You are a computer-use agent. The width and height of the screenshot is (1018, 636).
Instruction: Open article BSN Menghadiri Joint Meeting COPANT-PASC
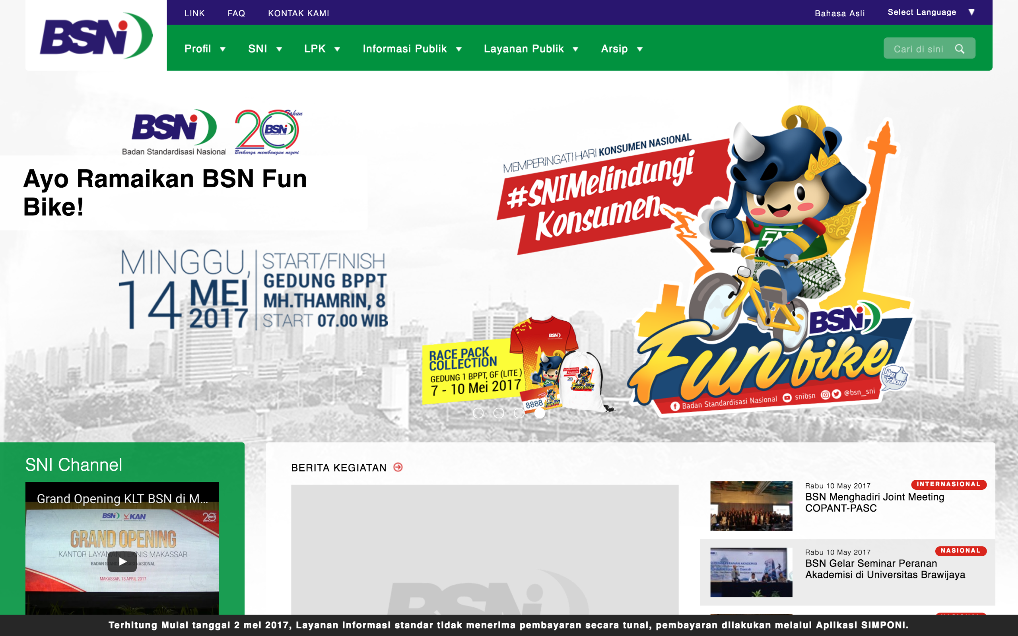coord(874,502)
